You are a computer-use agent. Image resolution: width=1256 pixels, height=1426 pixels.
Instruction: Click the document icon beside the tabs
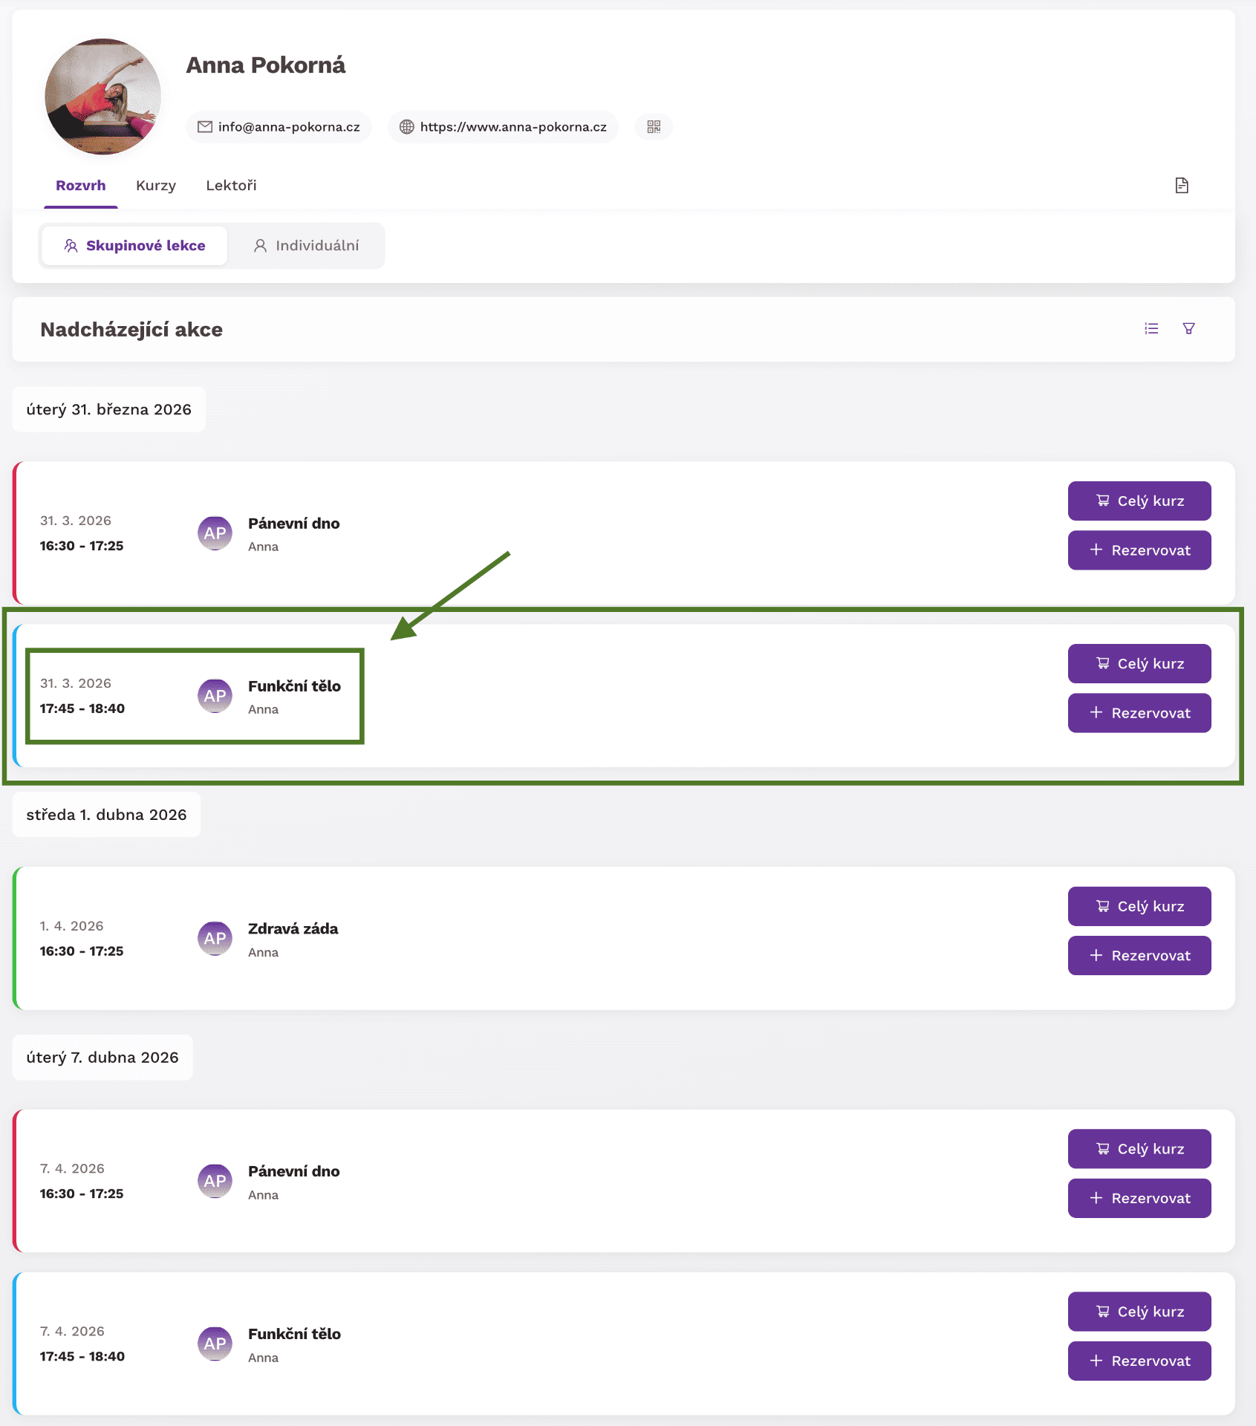(x=1182, y=186)
